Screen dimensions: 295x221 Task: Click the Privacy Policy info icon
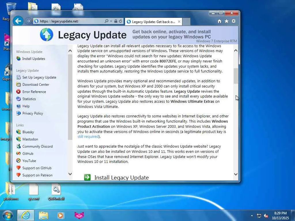(x=18, y=113)
